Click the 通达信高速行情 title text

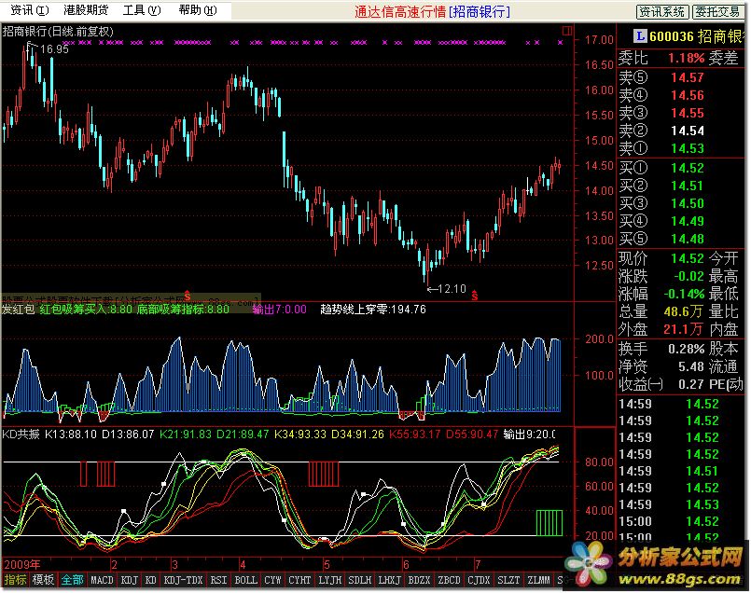pyautogui.click(x=400, y=11)
